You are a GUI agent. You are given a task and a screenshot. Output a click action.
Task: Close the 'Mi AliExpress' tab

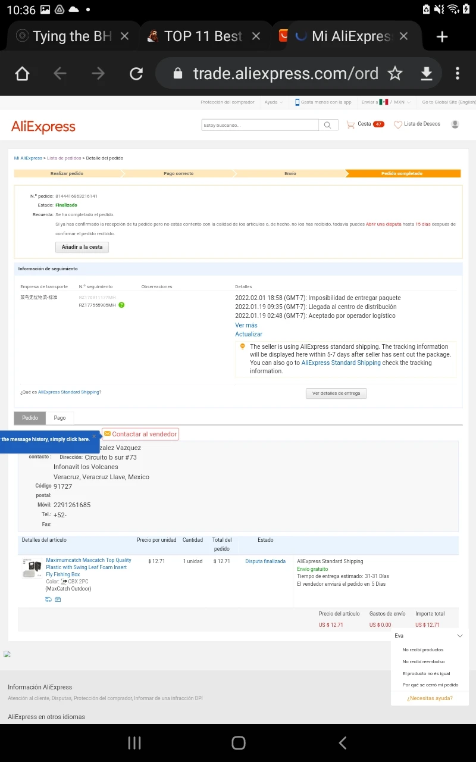(x=403, y=36)
